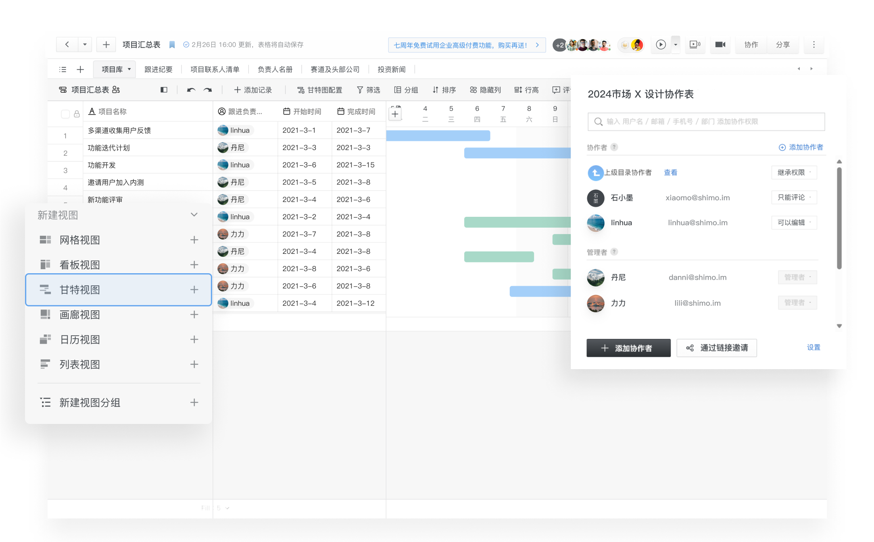Click 隐藏列 hide columns tool
This screenshot has height=542, width=874.
[x=485, y=90]
